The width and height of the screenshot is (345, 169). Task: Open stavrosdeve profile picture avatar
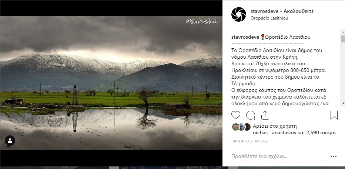click(239, 14)
